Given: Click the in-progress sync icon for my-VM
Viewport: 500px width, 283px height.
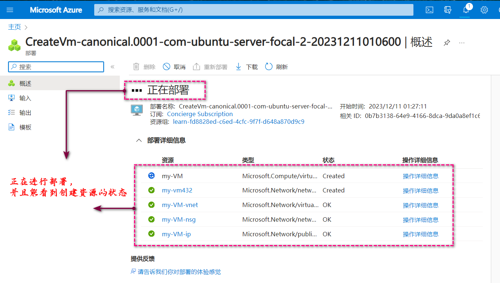Looking at the screenshot, I should point(151,176).
